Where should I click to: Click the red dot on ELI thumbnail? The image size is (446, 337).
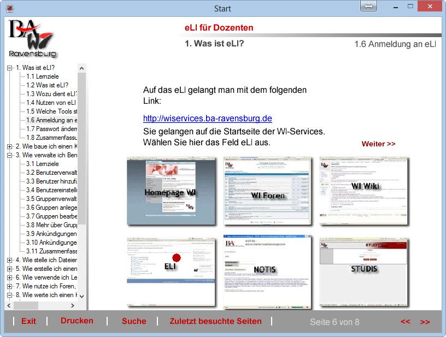click(x=177, y=257)
